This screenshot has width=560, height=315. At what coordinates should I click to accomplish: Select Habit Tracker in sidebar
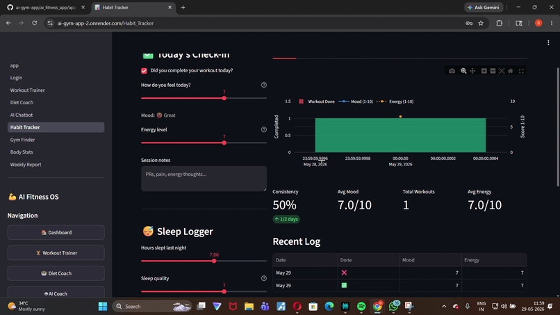pyautogui.click(x=56, y=127)
